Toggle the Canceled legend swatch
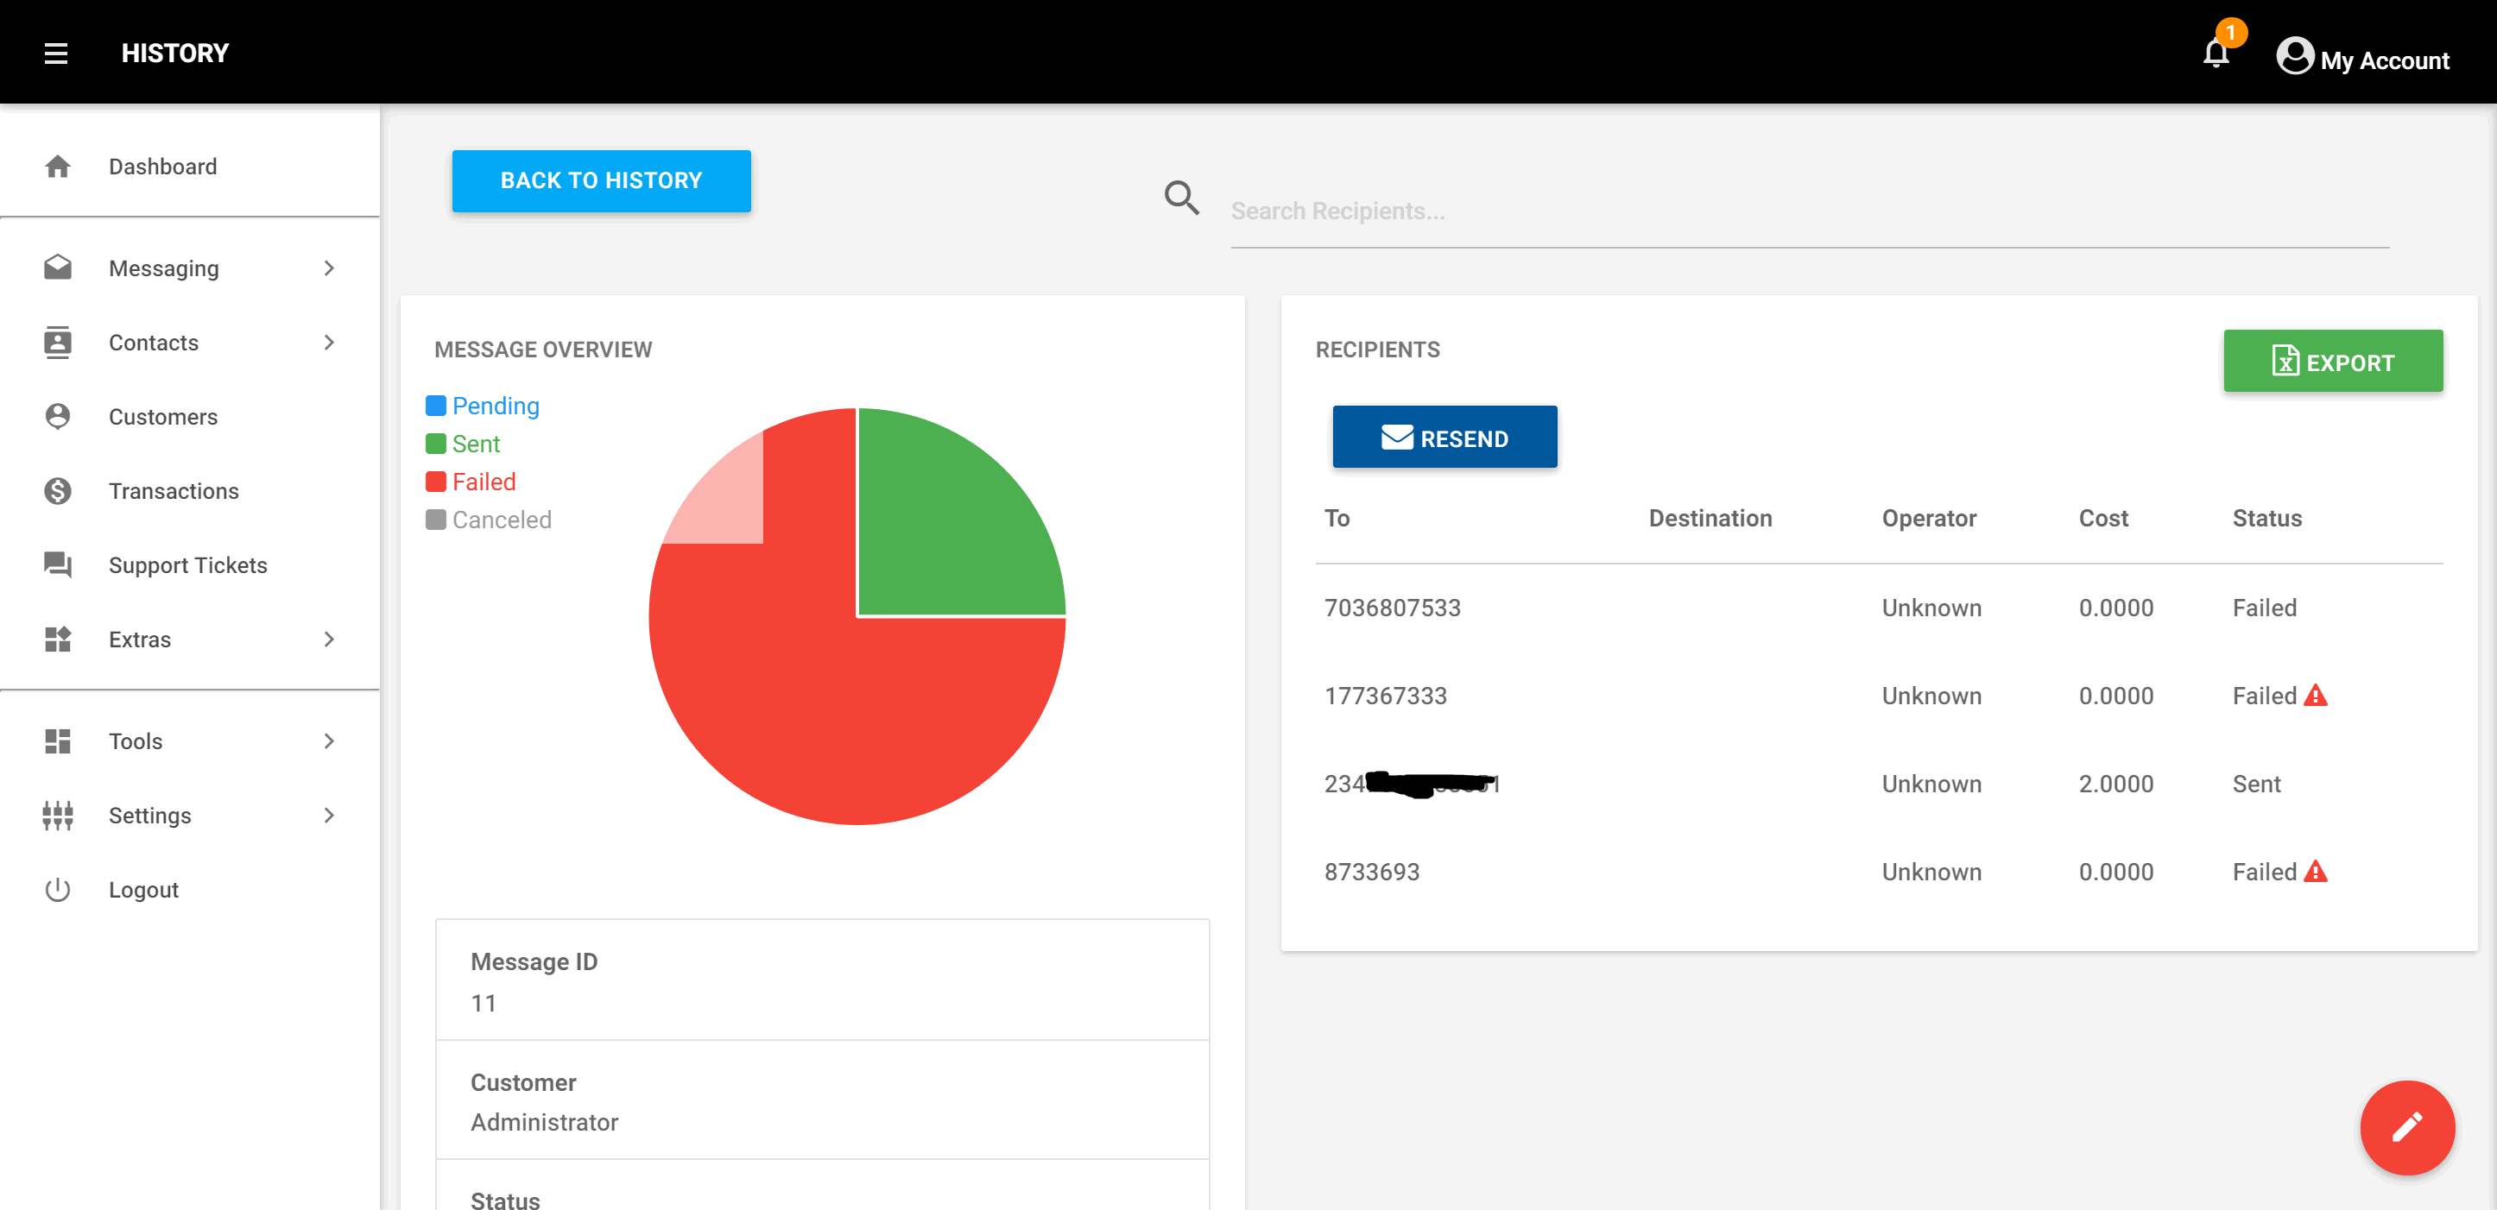This screenshot has height=1210, width=2497. click(x=436, y=520)
